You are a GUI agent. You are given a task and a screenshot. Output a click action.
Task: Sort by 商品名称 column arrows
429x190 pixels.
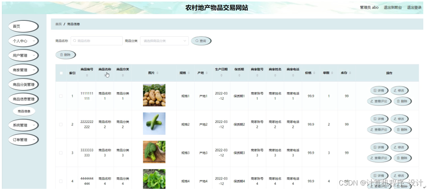(x=105, y=75)
